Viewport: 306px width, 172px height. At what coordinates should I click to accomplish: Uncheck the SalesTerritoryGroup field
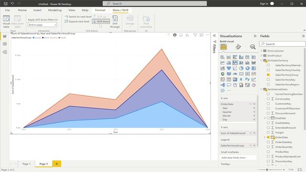click(268, 75)
